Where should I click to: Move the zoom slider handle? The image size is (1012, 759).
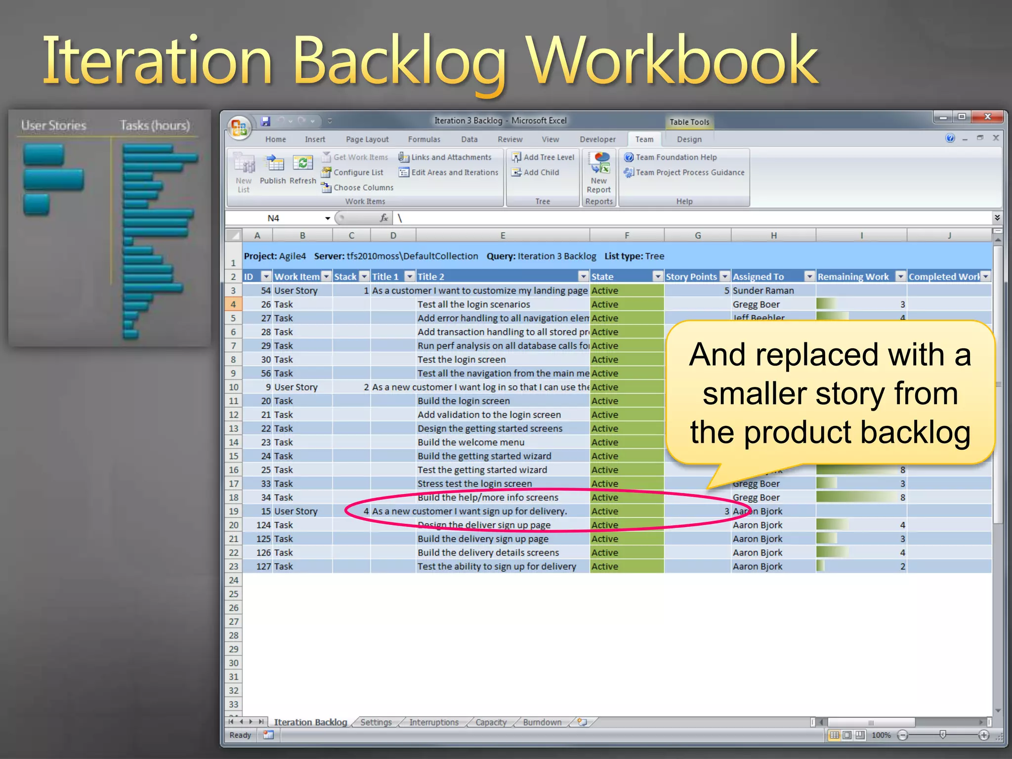942,735
